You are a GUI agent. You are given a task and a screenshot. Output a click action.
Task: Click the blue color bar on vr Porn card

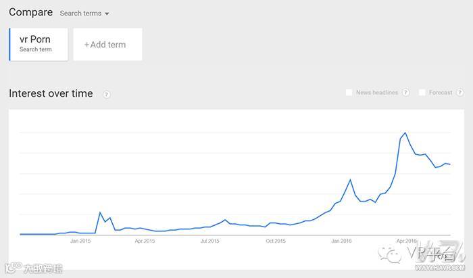[x=10, y=44]
